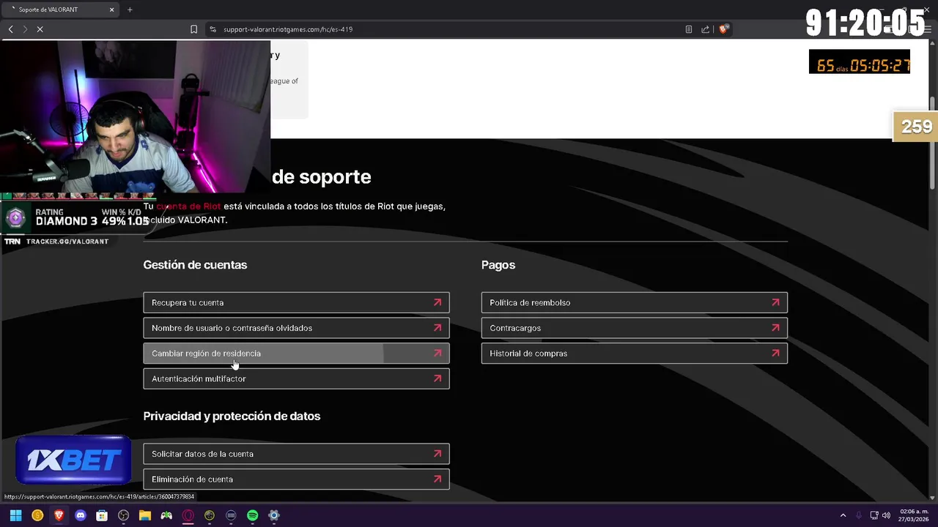Open the game controller app in taskbar
This screenshot has height=527, width=938.
[x=166, y=515]
